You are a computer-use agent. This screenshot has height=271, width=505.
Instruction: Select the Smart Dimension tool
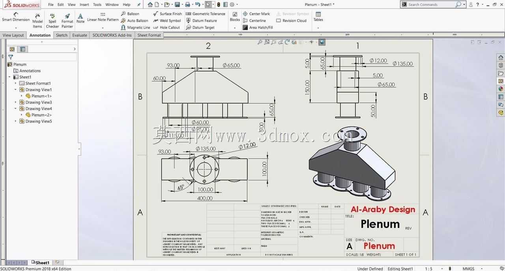point(16,17)
